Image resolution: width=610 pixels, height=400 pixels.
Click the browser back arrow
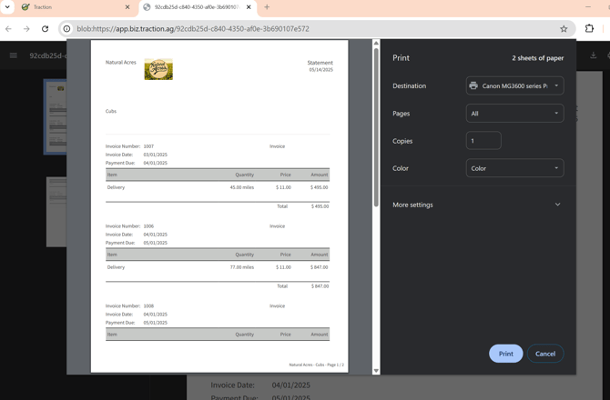[x=9, y=29]
